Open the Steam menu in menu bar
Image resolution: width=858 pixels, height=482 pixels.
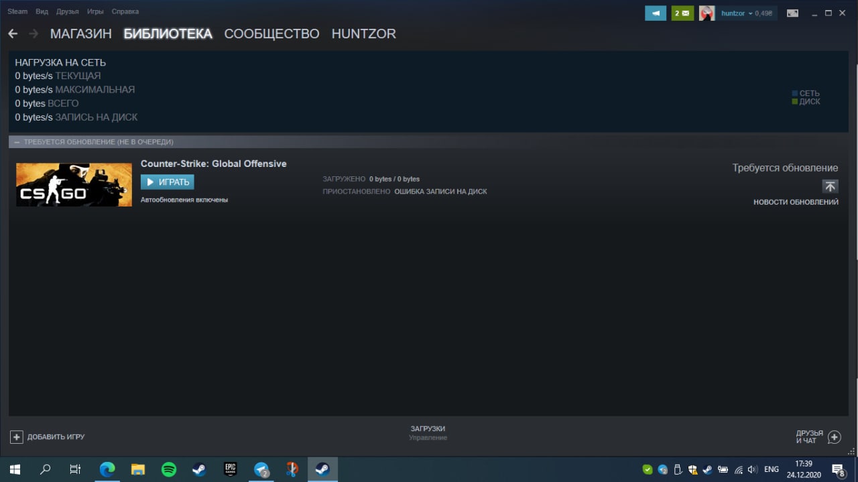(17, 11)
